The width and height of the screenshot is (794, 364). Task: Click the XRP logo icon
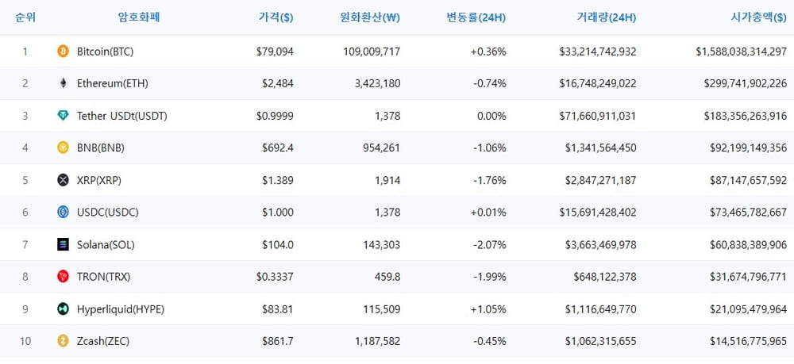click(63, 180)
